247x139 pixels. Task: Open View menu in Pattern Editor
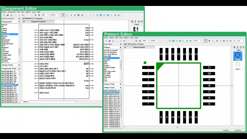(121, 38)
